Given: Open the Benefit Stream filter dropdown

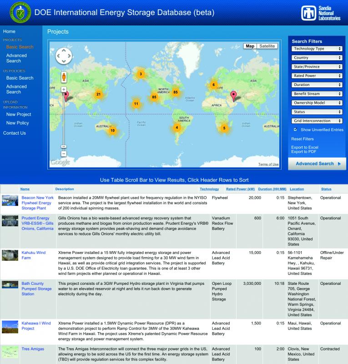Looking at the screenshot, I should point(317,94).
